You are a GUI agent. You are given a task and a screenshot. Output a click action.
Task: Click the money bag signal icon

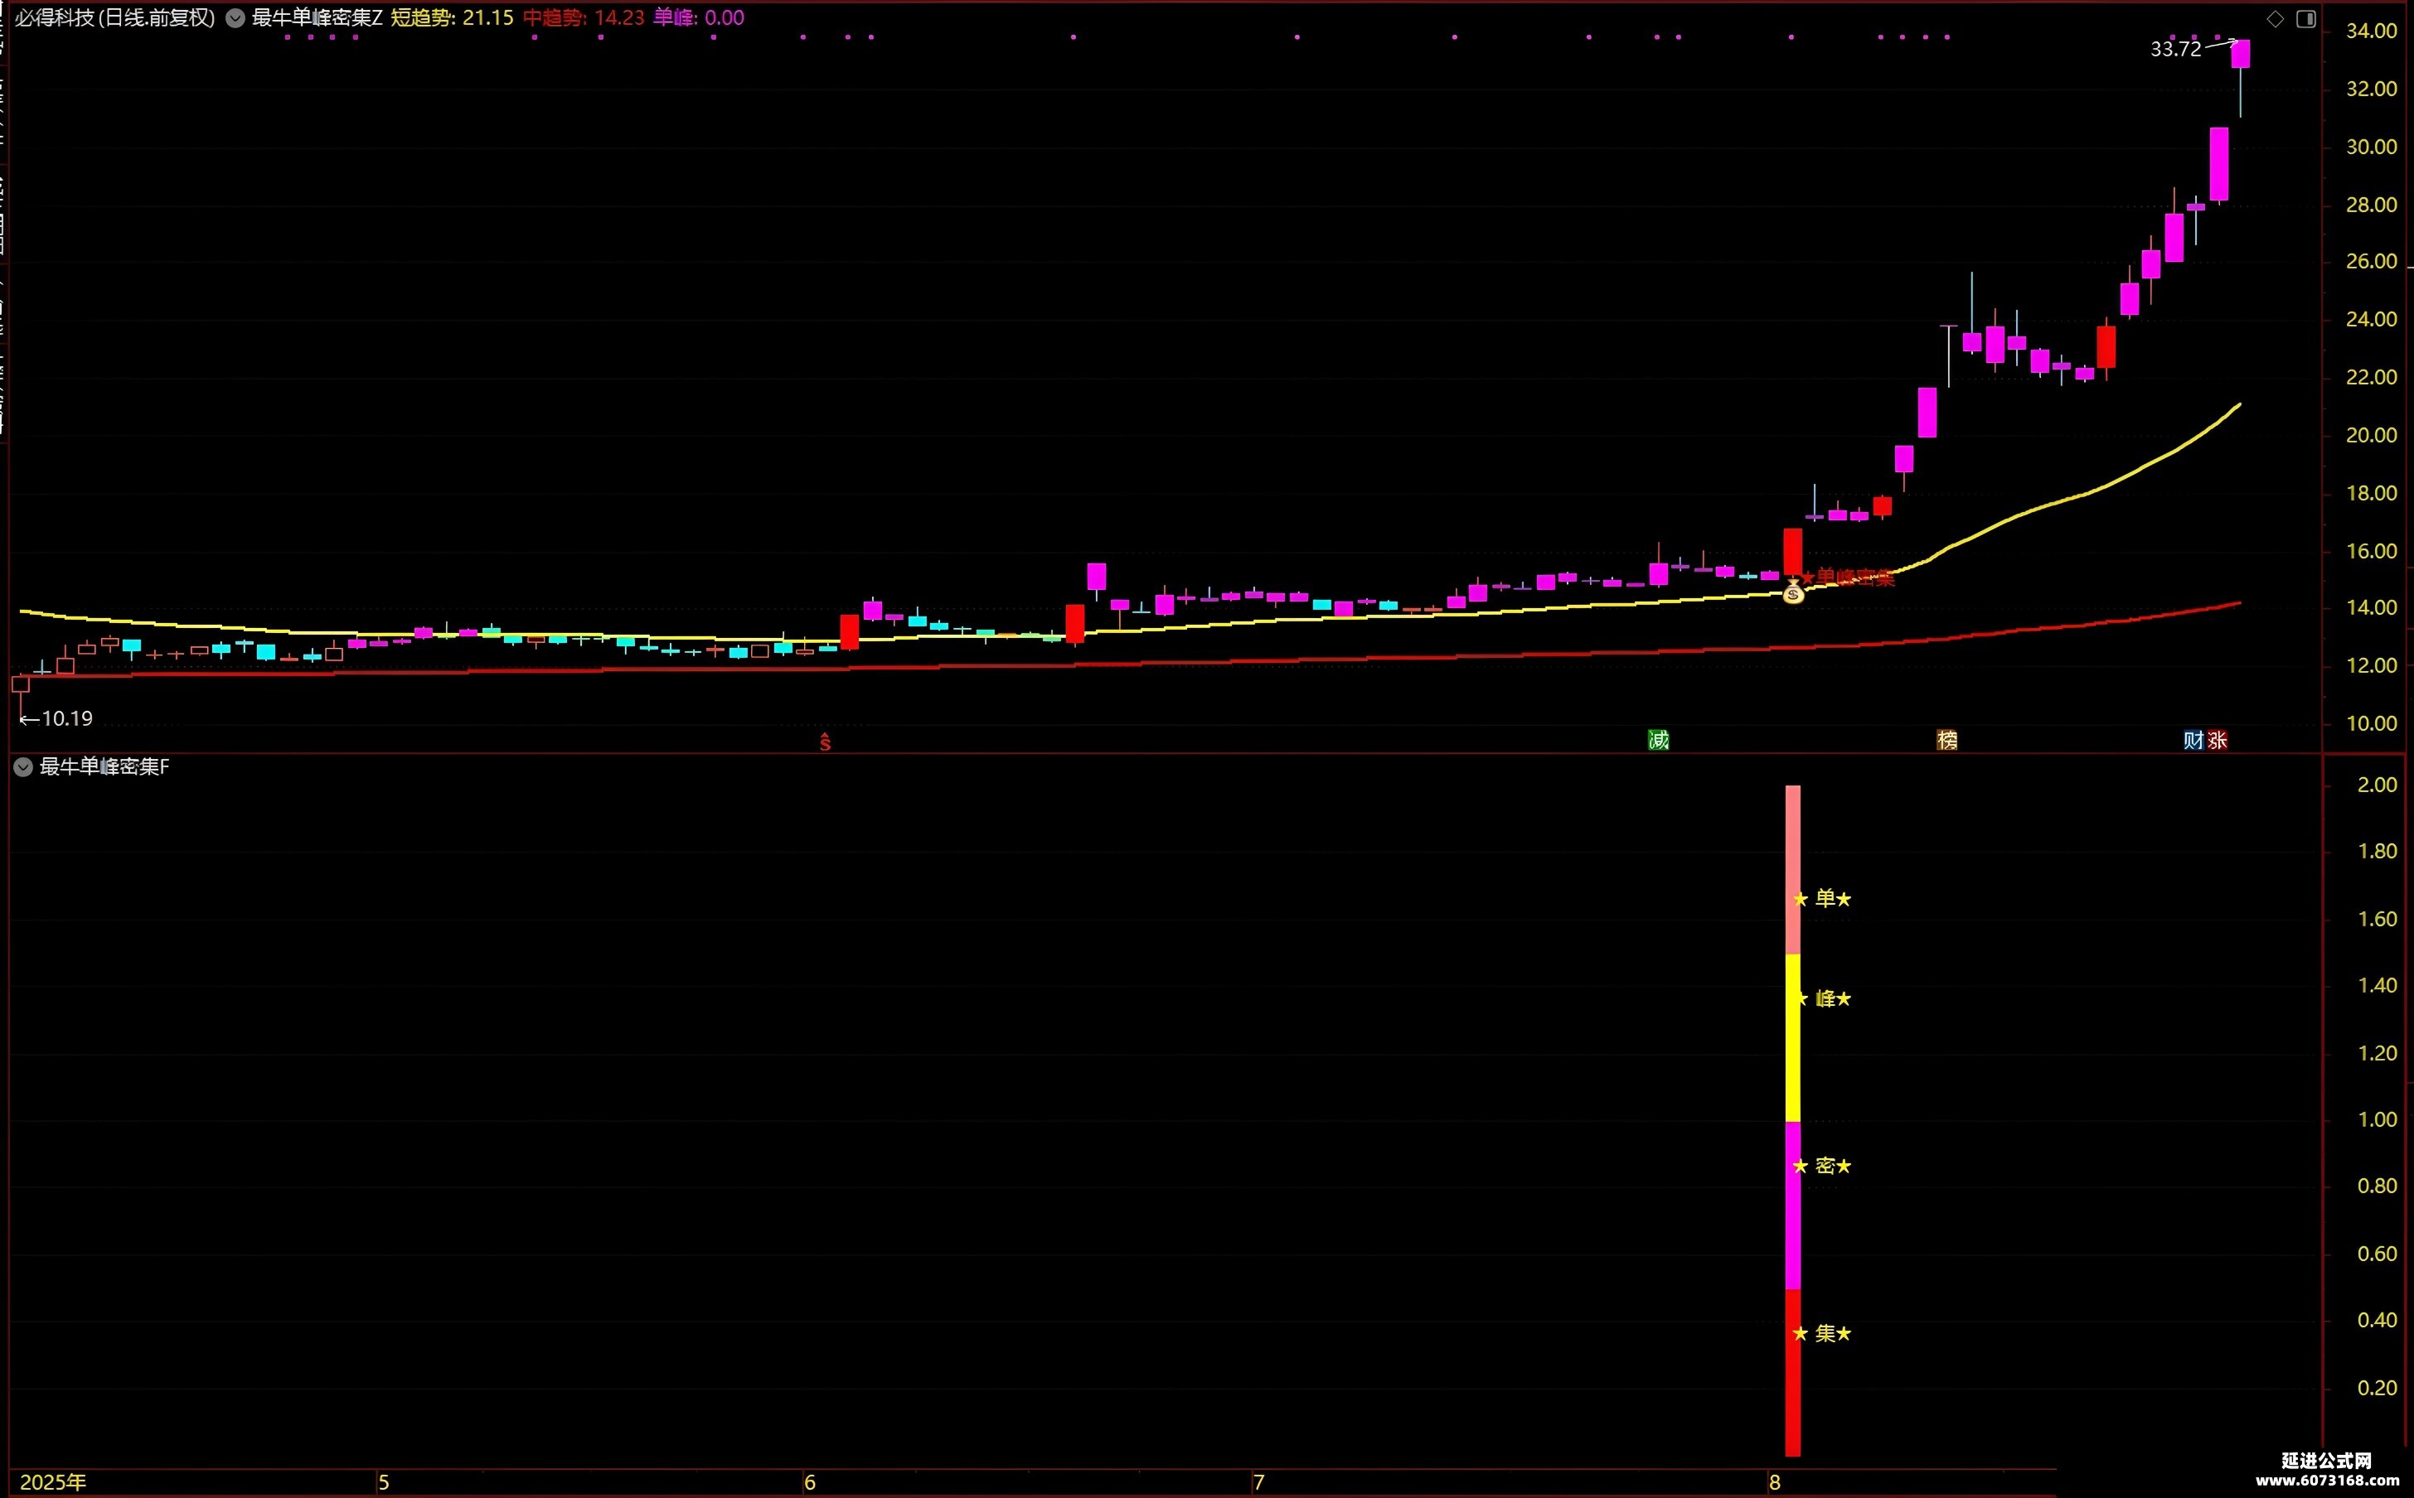pyautogui.click(x=1794, y=592)
